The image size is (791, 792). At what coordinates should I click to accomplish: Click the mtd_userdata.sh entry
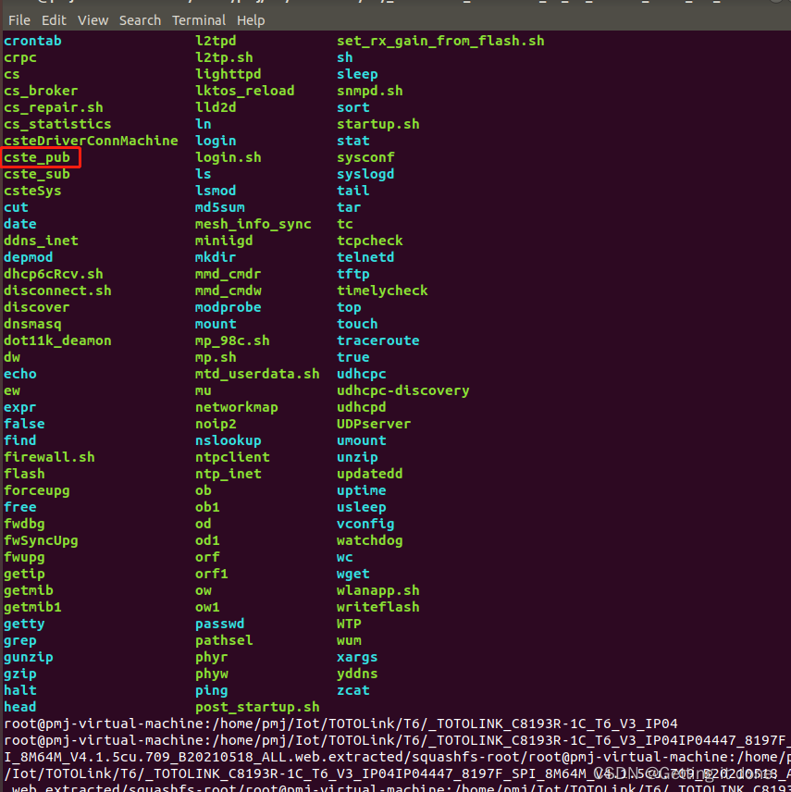click(x=257, y=374)
